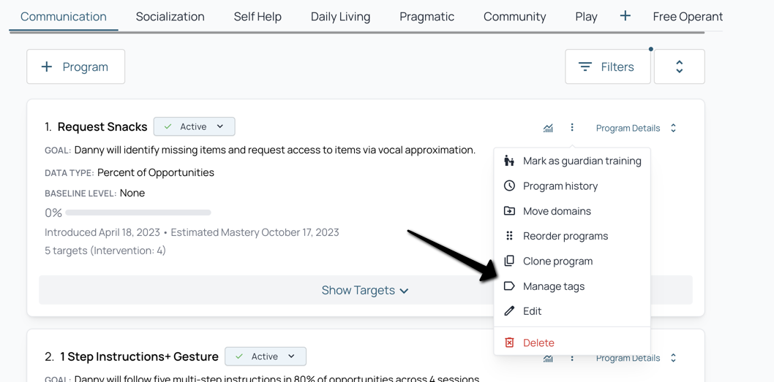Go to the Daily Living tab

pyautogui.click(x=341, y=16)
